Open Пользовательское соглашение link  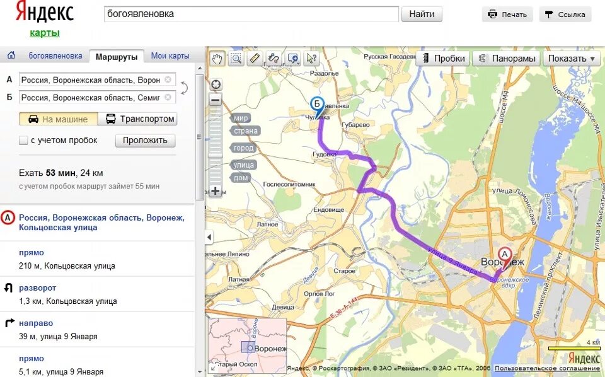(x=547, y=368)
